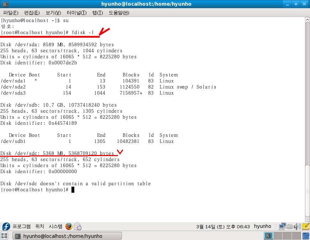Select hyunho@localhost taskbar window button

[67, 236]
